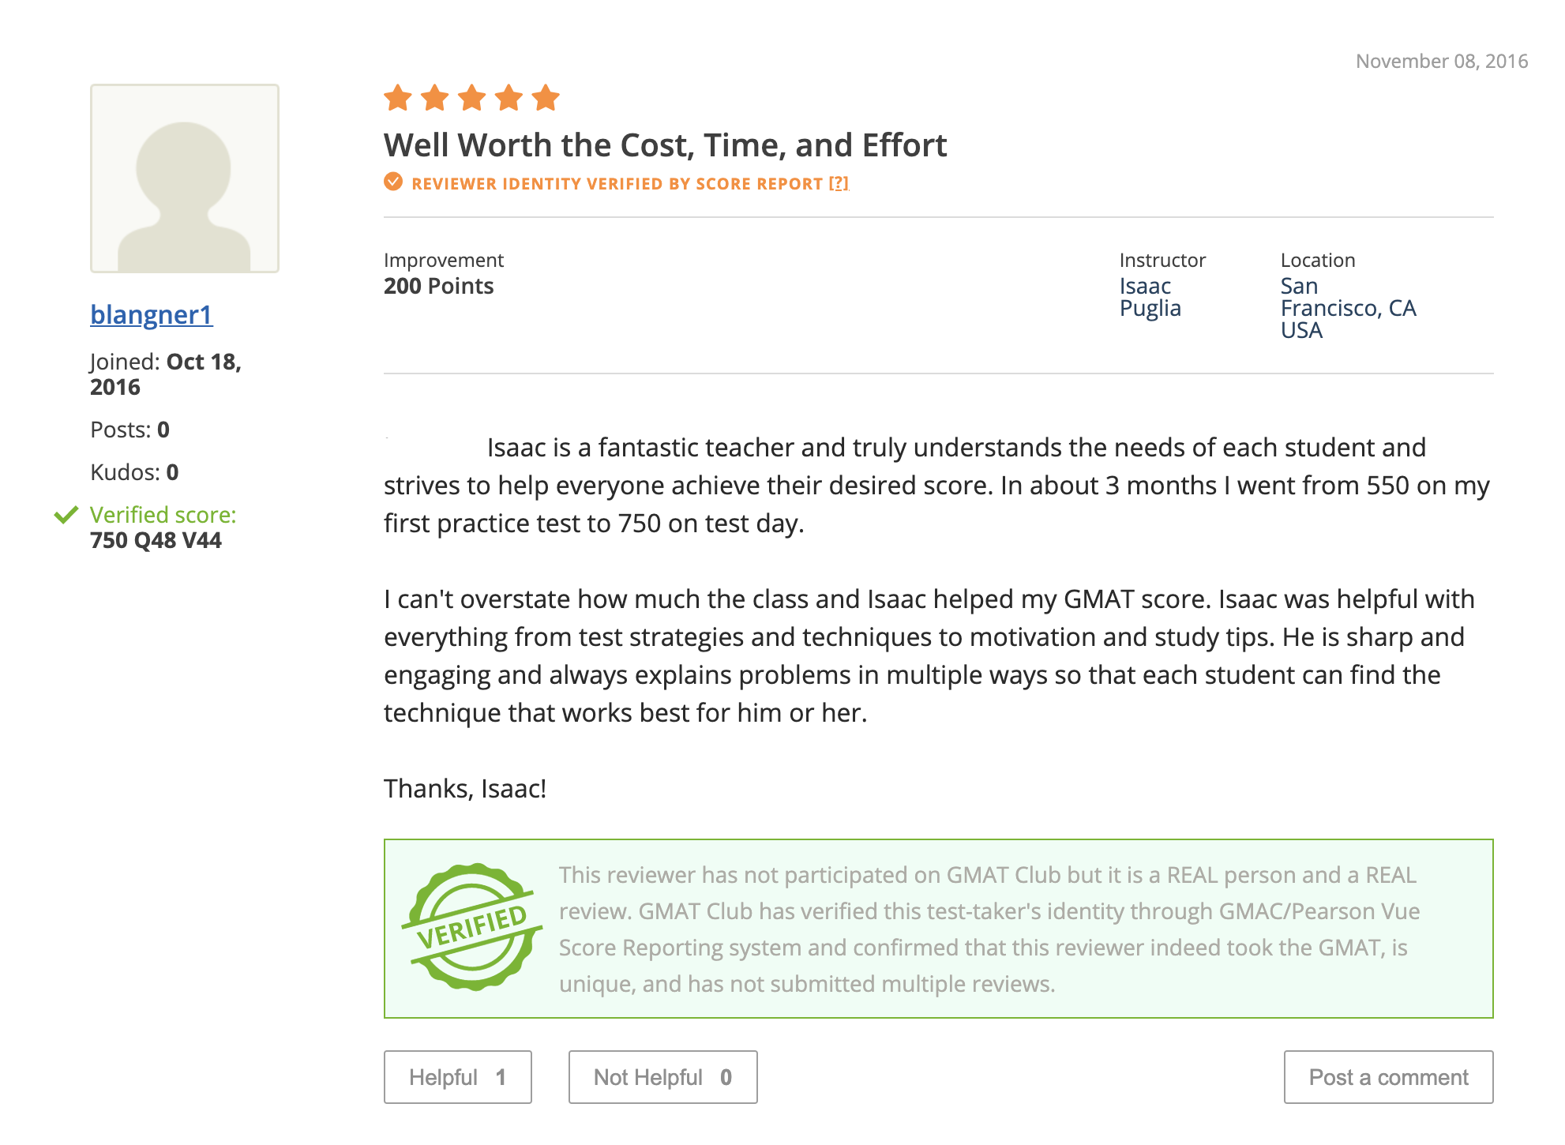Click the November 08, 2016 date

pyautogui.click(x=1441, y=62)
